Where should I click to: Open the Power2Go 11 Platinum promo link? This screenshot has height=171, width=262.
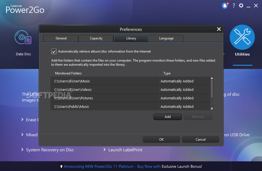coord(112,166)
